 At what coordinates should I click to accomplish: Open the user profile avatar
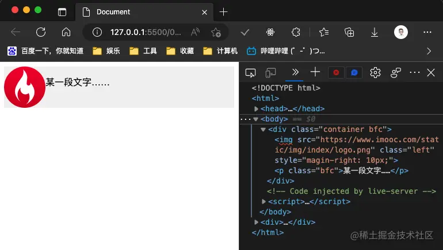point(401,32)
